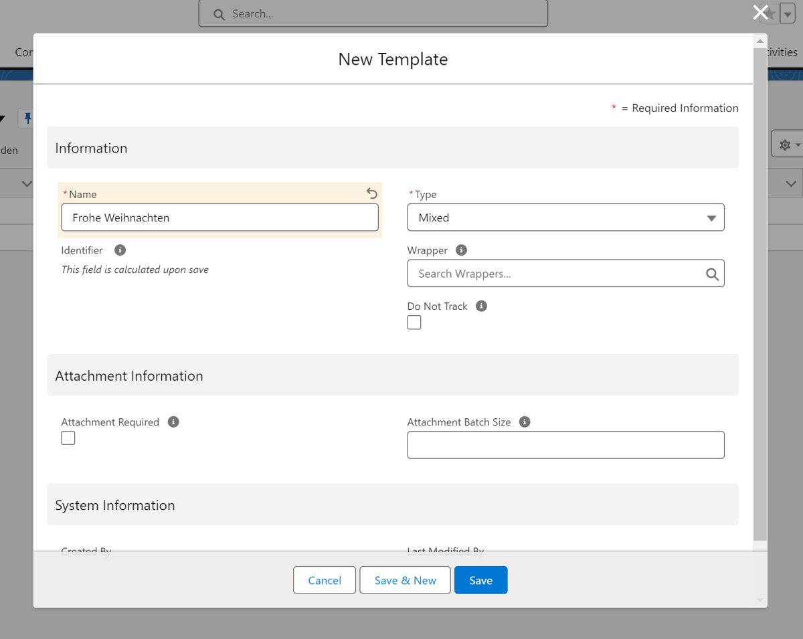Enable the Do Not Track checkbox
This screenshot has width=803, height=639.
point(414,323)
